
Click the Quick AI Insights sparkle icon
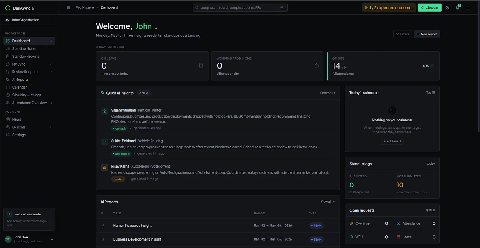(x=102, y=93)
